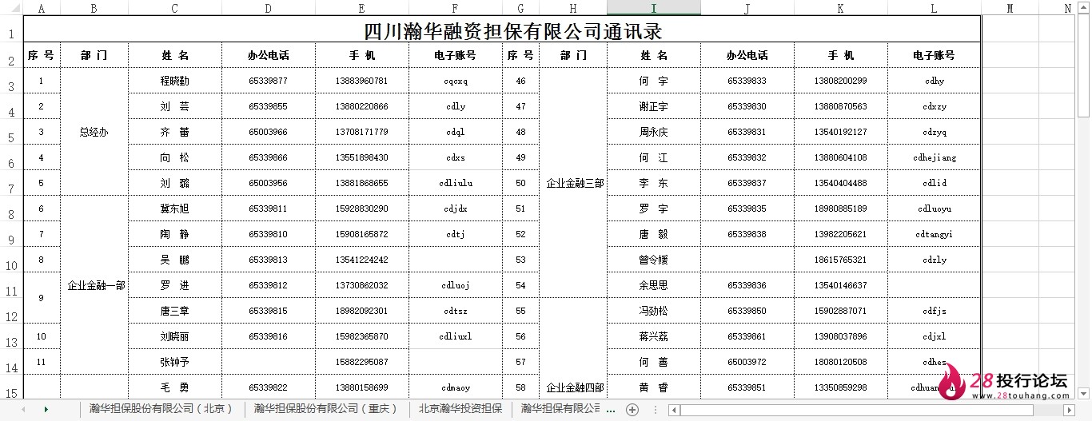Viewport: 1092px width, 421px height.
Task: Click the 序 号 header cell in column A
Action: click(x=42, y=56)
